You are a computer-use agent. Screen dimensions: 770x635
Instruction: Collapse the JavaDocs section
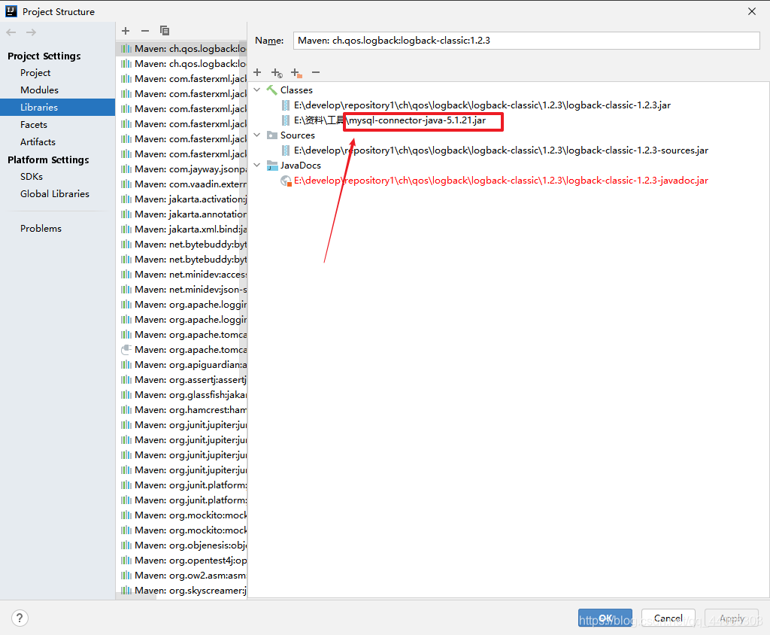coord(257,165)
